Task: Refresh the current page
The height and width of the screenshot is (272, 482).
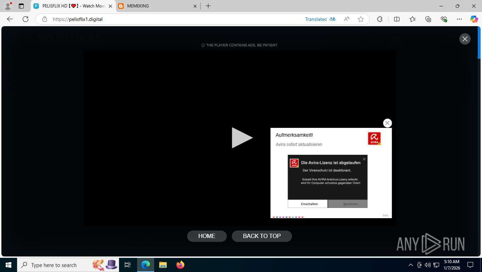Action: (26, 19)
